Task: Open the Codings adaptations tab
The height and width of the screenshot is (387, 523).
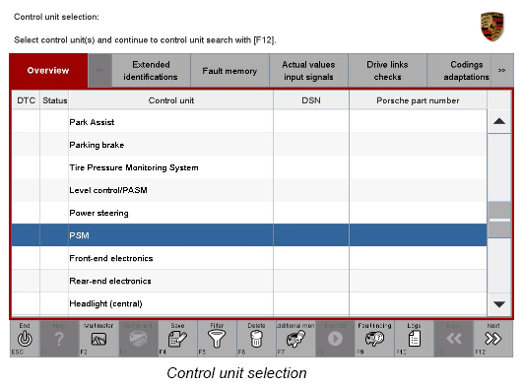Action: coord(459,70)
